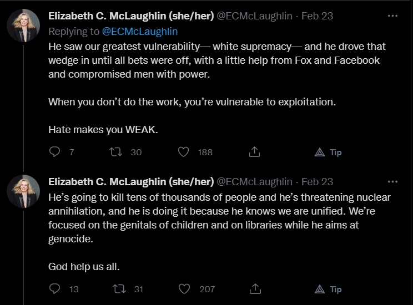Share the 'Hate makes you WEAK' tweet

[255, 151]
